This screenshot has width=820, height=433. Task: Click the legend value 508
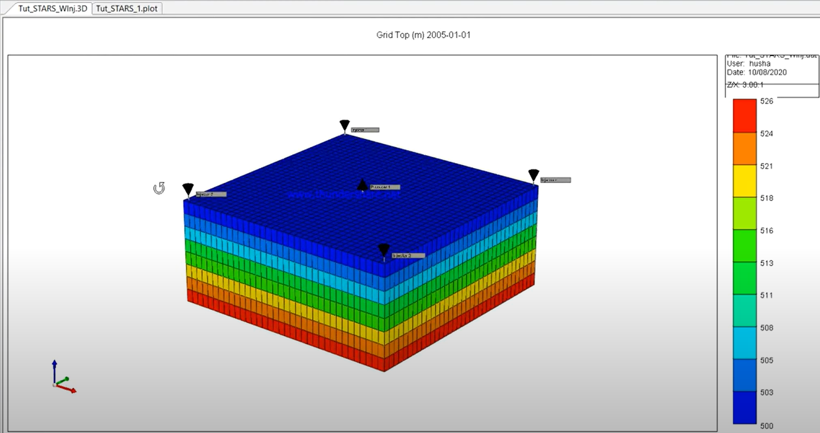pyautogui.click(x=766, y=328)
